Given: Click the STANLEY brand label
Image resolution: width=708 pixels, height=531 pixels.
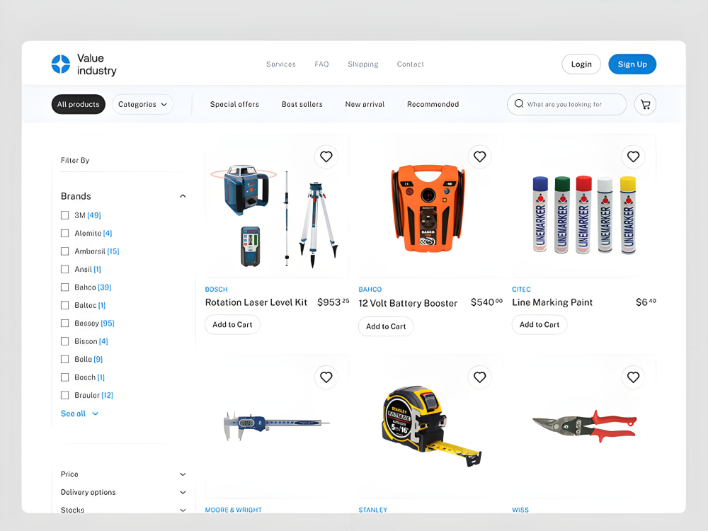Looking at the screenshot, I should pyautogui.click(x=373, y=510).
